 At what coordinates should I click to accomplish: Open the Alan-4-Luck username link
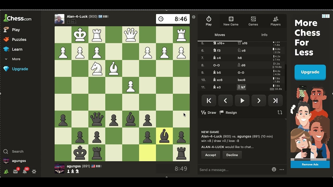click(x=77, y=16)
